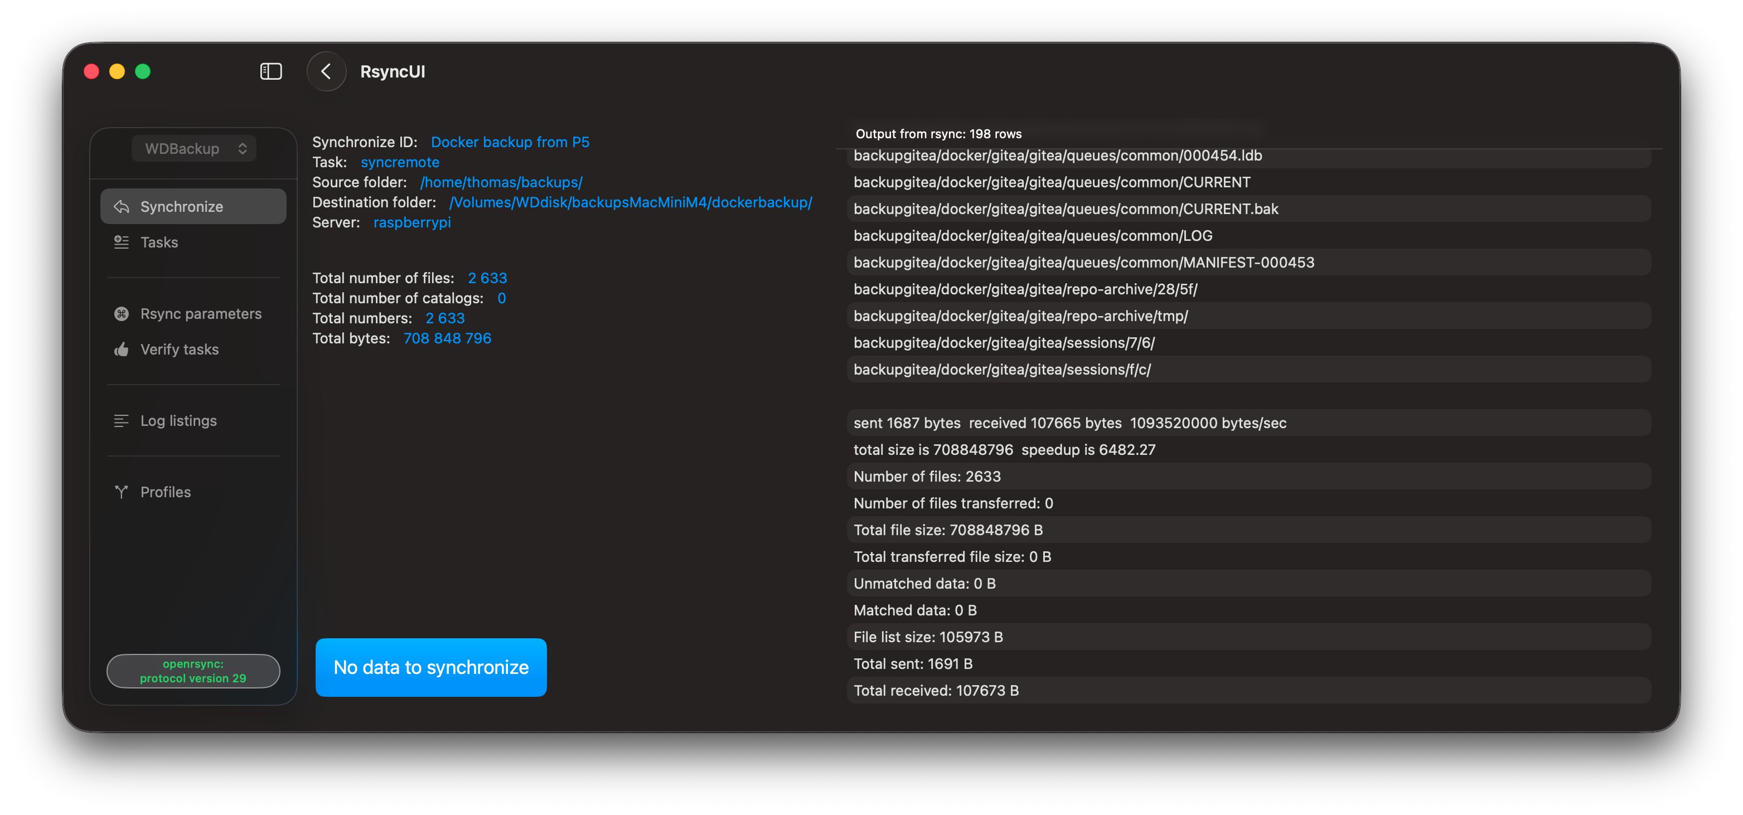
Task: Click the Tasks list icon
Action: (122, 242)
